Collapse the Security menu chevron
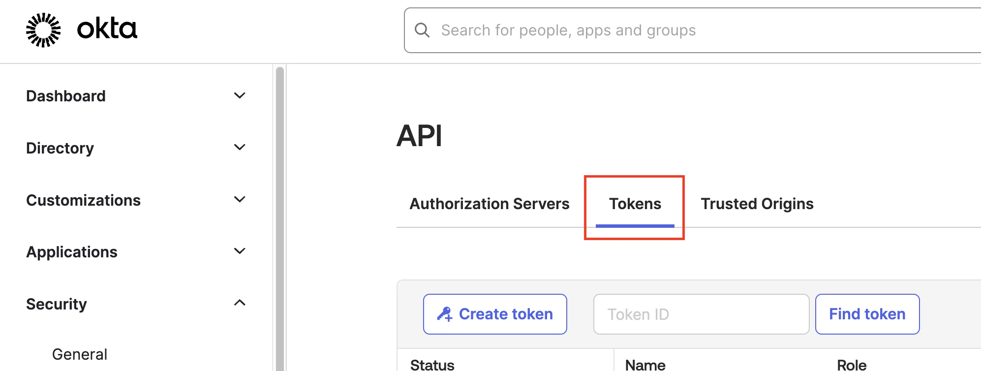 point(240,303)
